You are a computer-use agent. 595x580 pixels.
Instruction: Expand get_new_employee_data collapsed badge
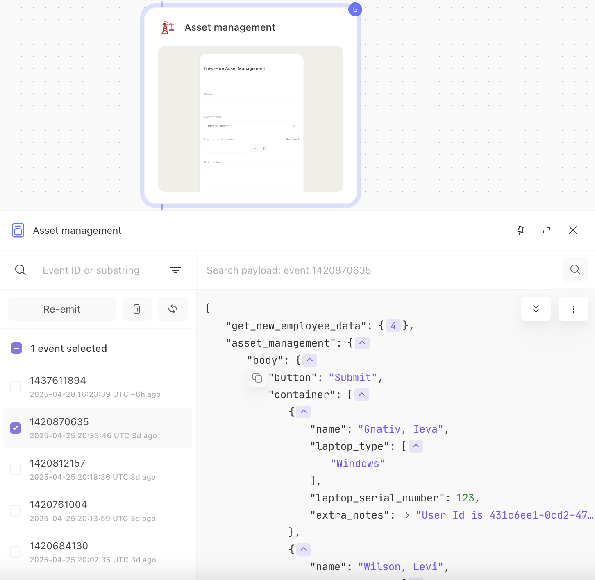click(x=393, y=326)
